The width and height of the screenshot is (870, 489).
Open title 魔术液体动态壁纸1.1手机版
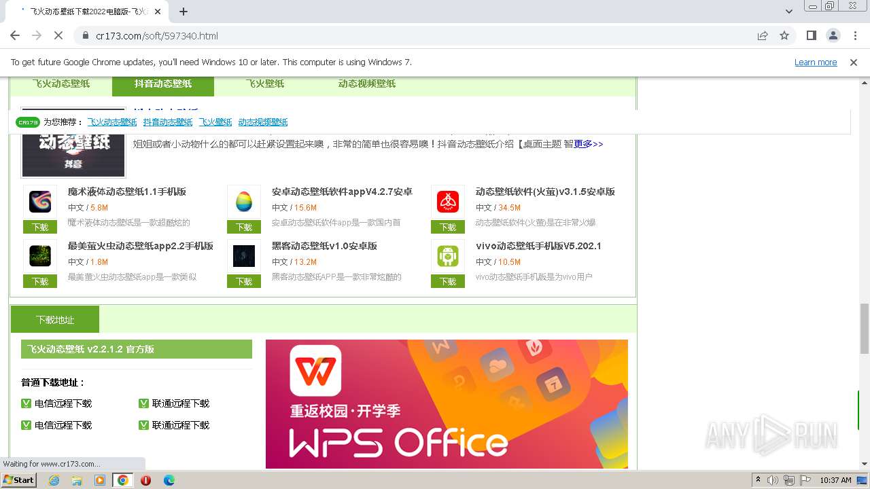click(x=127, y=192)
